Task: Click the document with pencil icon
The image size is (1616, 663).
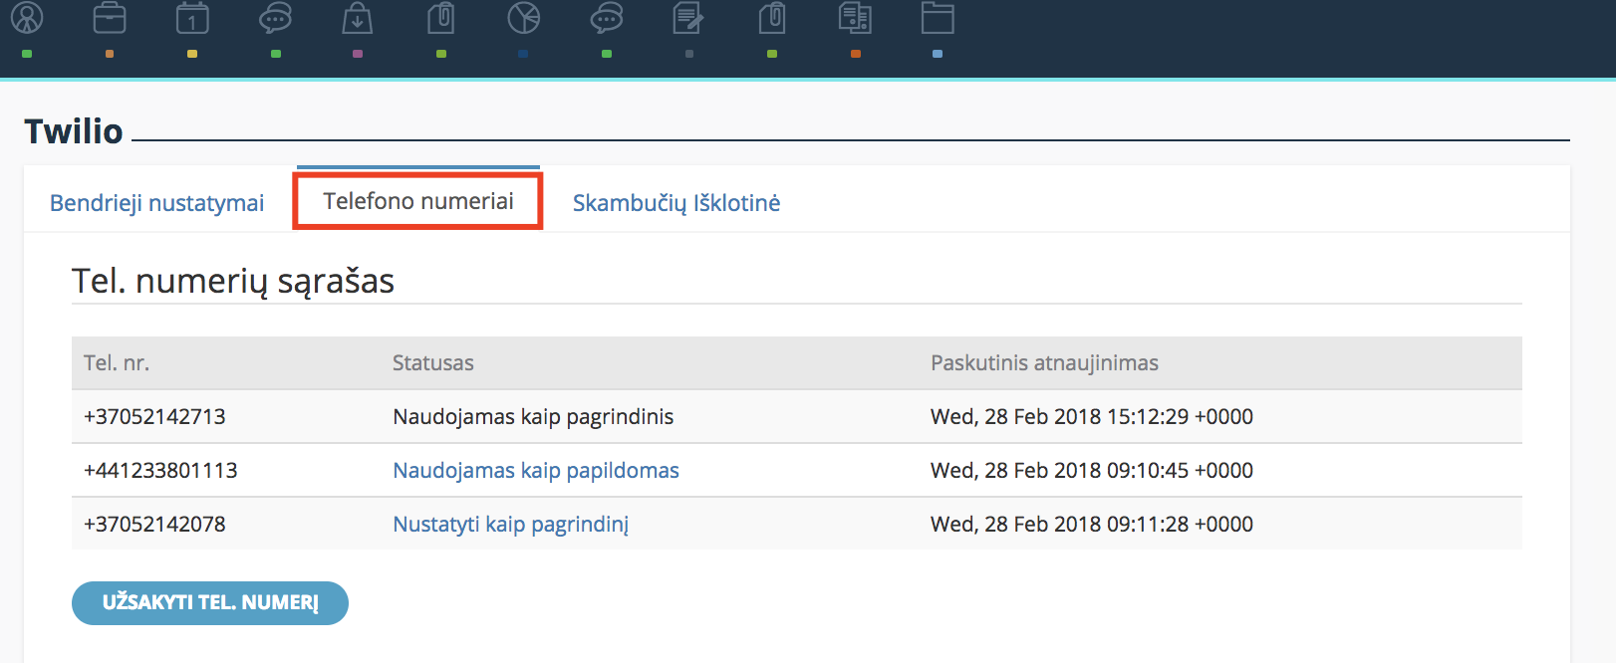Action: tap(688, 18)
